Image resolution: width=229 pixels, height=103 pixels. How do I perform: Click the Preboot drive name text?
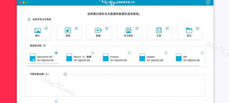pos(114,57)
